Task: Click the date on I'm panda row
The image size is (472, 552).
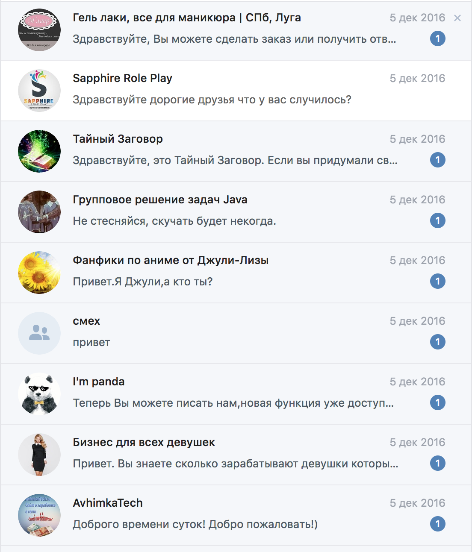Action: point(417,382)
